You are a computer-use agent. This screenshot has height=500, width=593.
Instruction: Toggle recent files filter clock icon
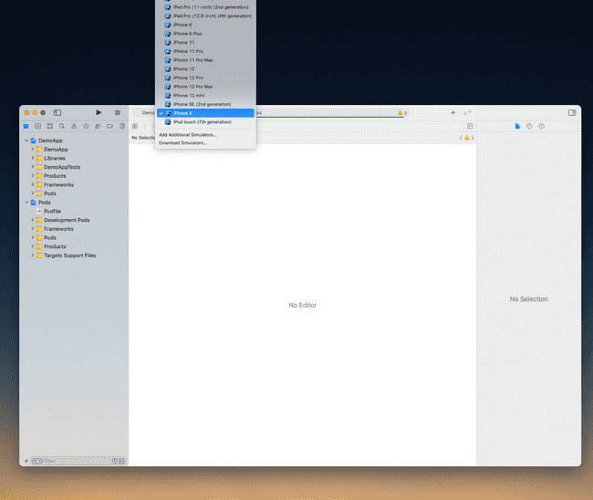(x=114, y=461)
